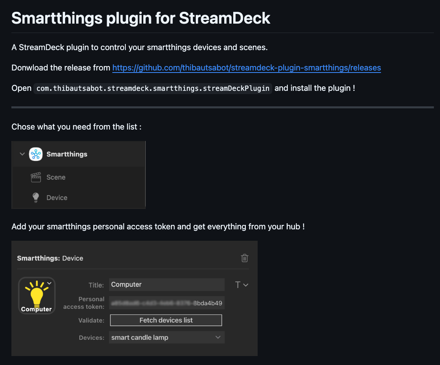This screenshot has width=440, height=365.
Task: Click the Smartthings app logo icon
Action: click(36, 154)
